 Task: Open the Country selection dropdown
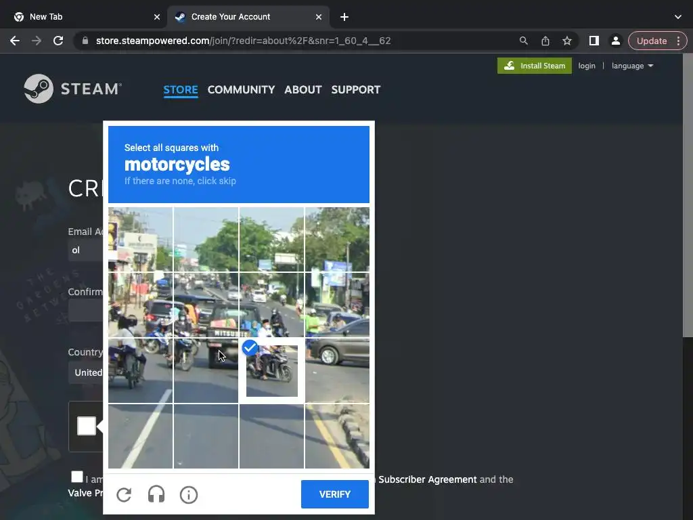tap(86, 372)
